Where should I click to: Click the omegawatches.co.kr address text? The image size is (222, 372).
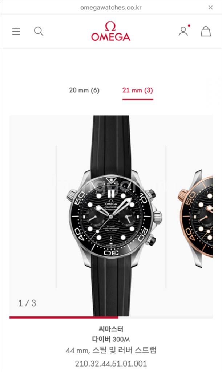[111, 8]
